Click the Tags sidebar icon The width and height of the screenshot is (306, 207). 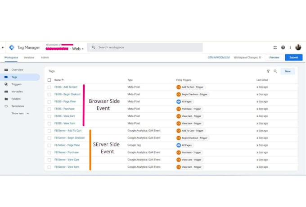pos(6,77)
